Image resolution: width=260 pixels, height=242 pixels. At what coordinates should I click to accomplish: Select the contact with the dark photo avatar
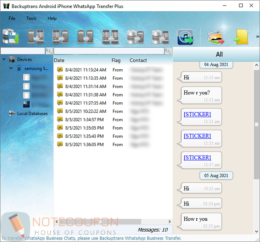pyautogui.click(x=26, y=104)
